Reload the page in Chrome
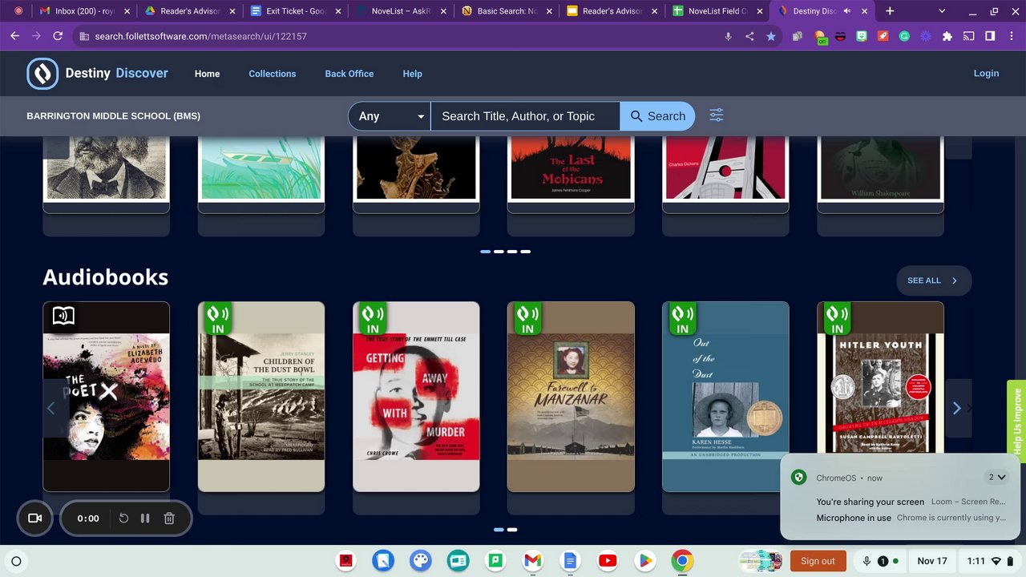 [x=58, y=36]
